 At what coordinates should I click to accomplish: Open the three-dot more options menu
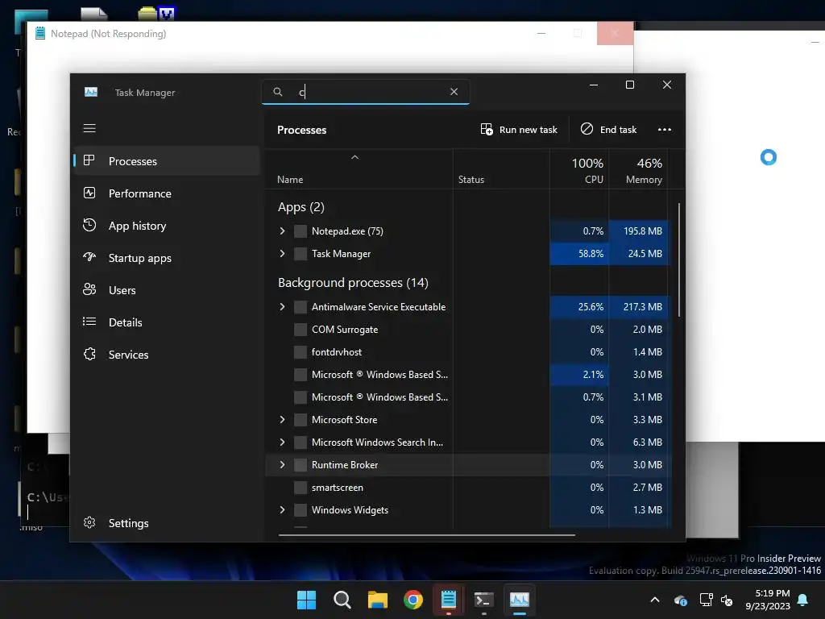[x=664, y=130]
